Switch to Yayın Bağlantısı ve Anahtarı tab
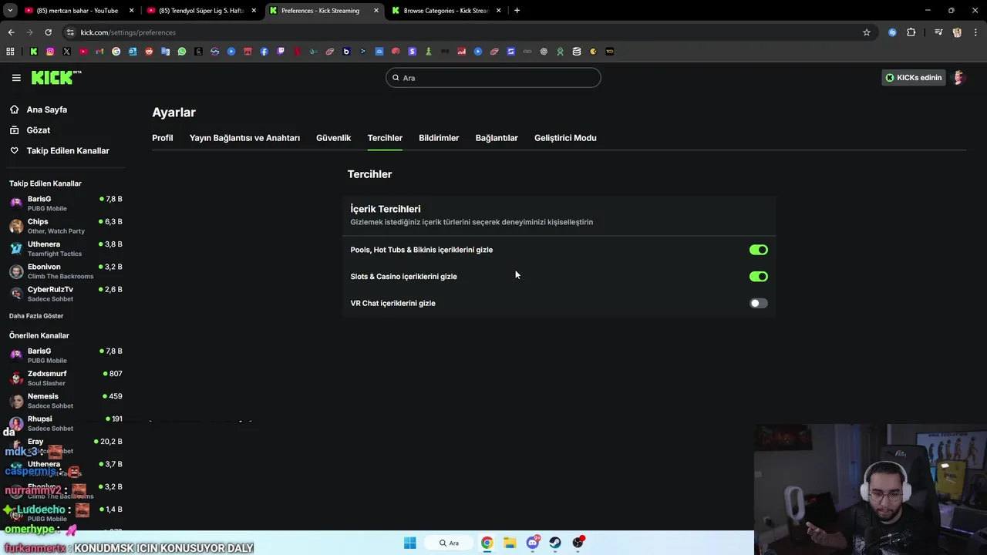 tap(244, 138)
